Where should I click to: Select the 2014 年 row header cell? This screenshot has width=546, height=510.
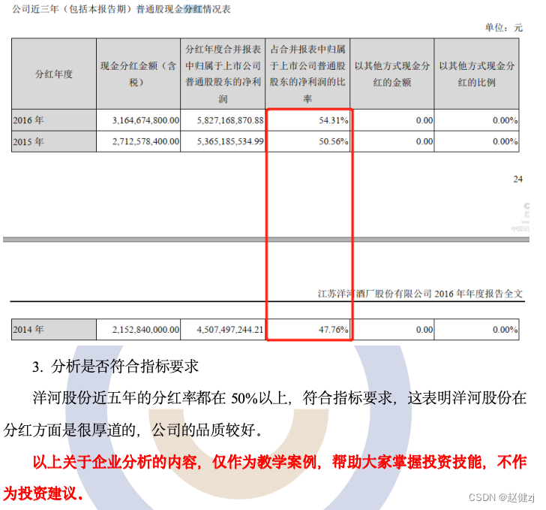pyautogui.click(x=54, y=329)
